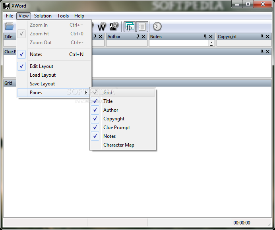Click inside the Notes text field
This screenshot has width=275, height=230.
point(179,43)
